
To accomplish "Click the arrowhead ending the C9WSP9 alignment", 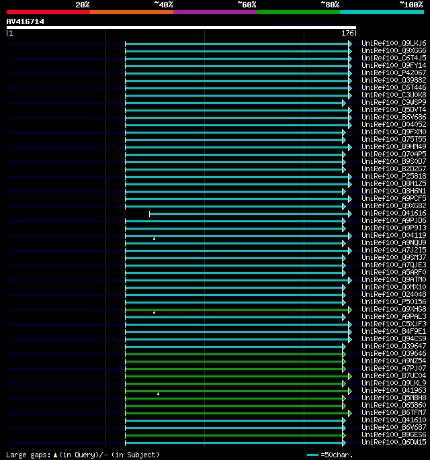I will click(x=344, y=103).
